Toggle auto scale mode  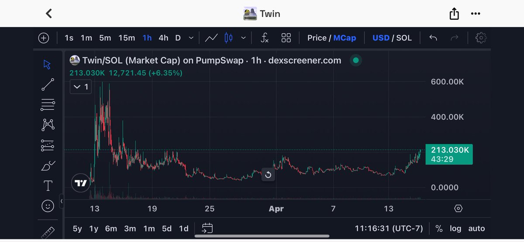point(476,228)
